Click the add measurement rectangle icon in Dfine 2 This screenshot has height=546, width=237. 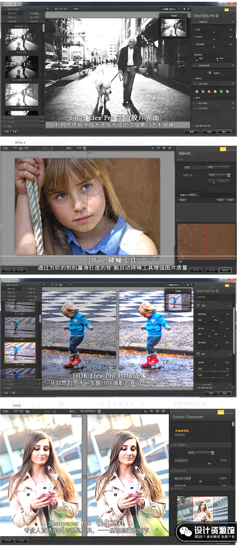[x=212, y=182]
